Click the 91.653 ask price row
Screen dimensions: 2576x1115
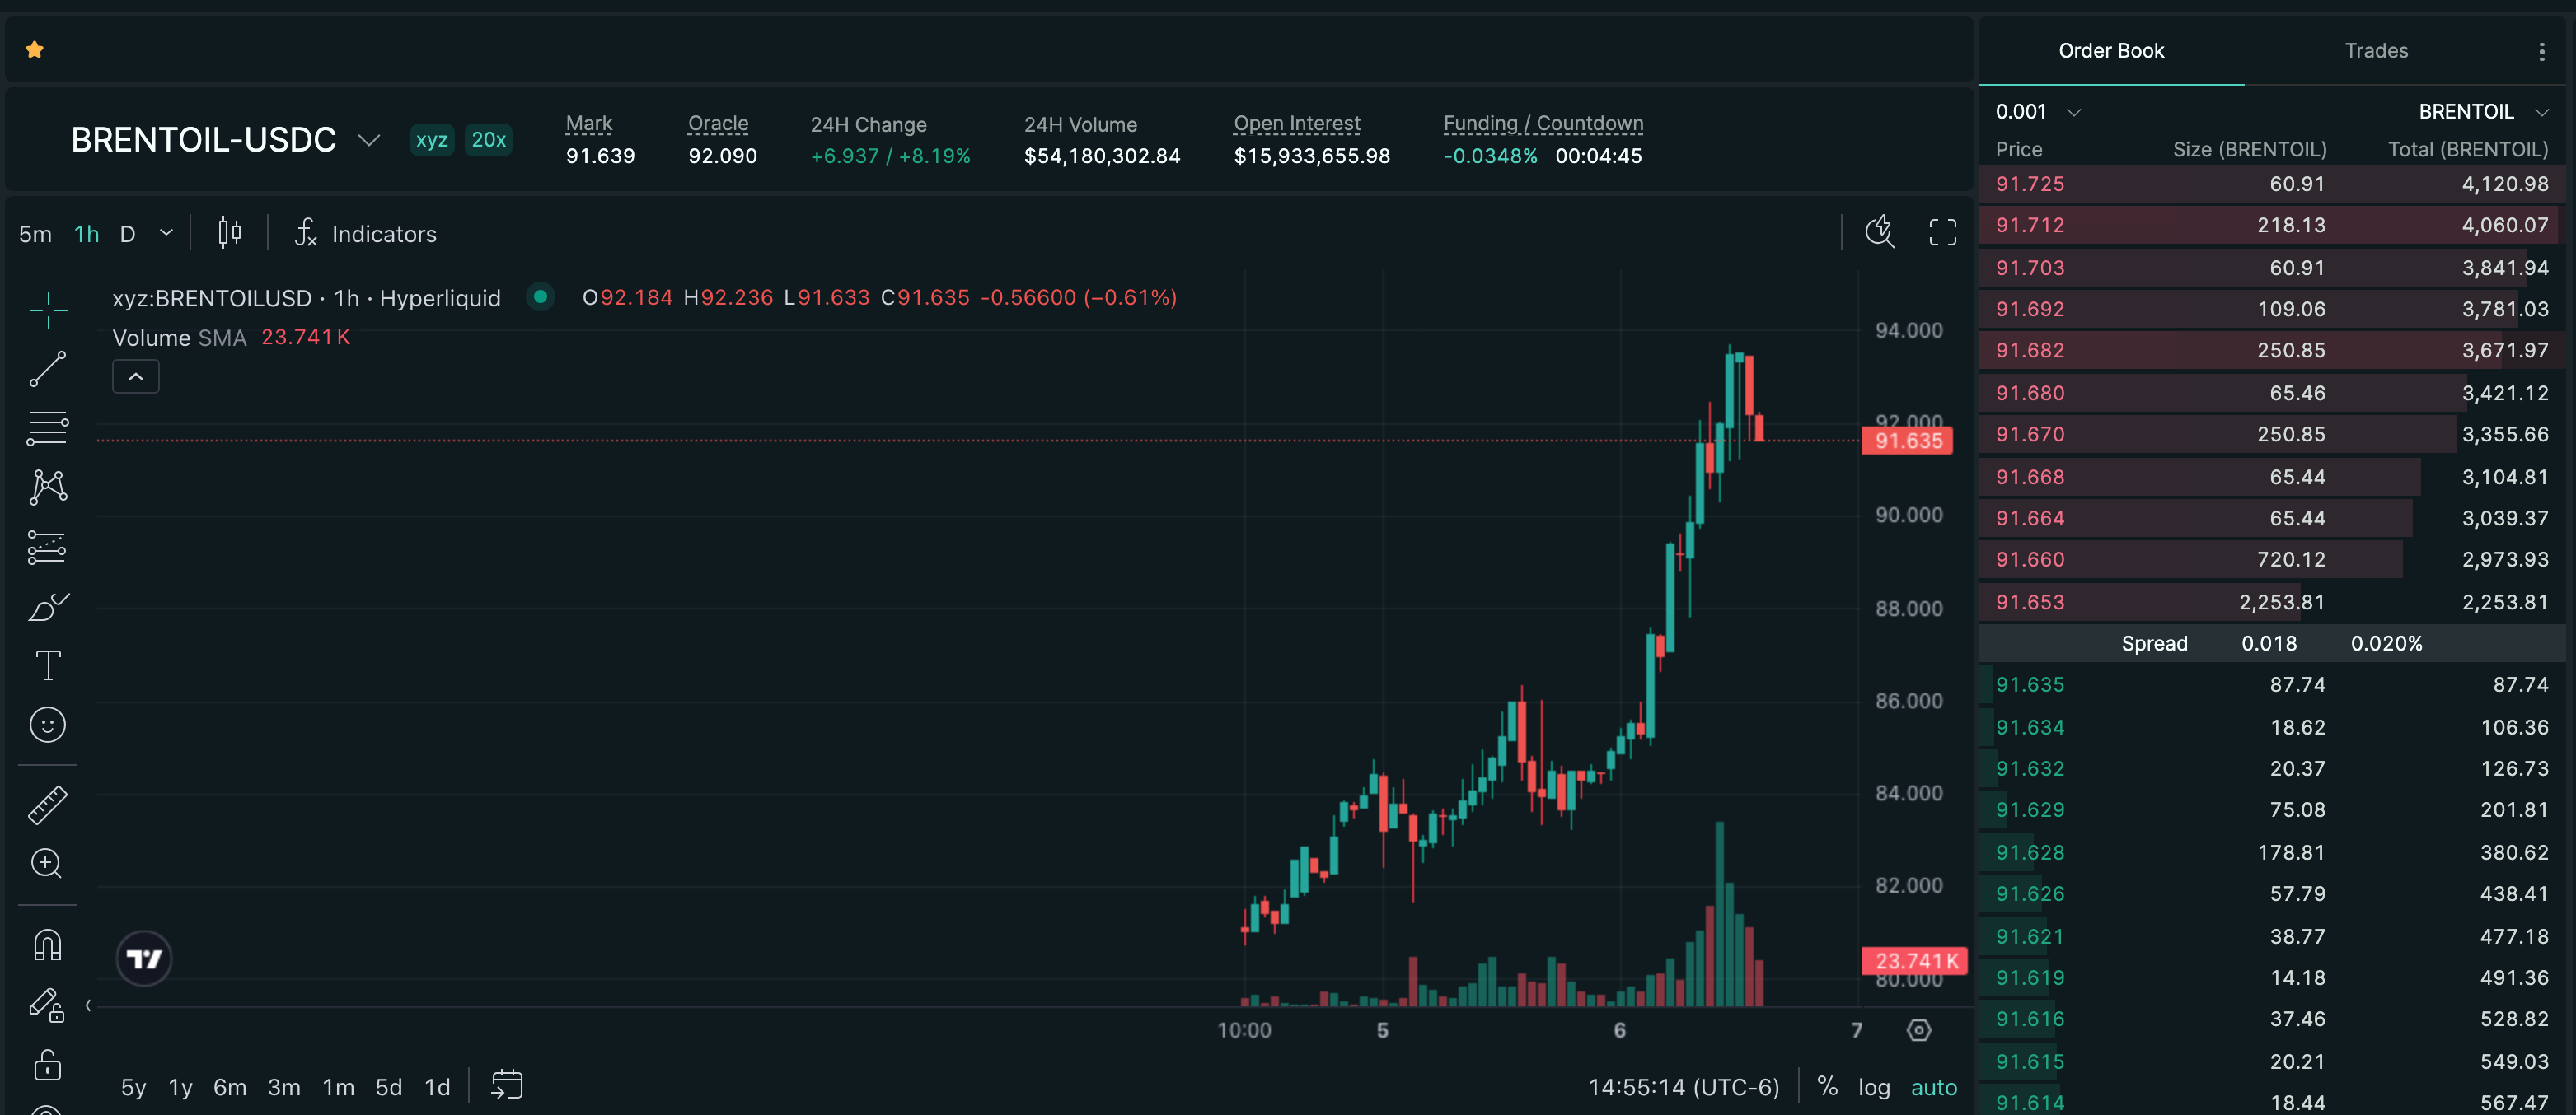2029,603
